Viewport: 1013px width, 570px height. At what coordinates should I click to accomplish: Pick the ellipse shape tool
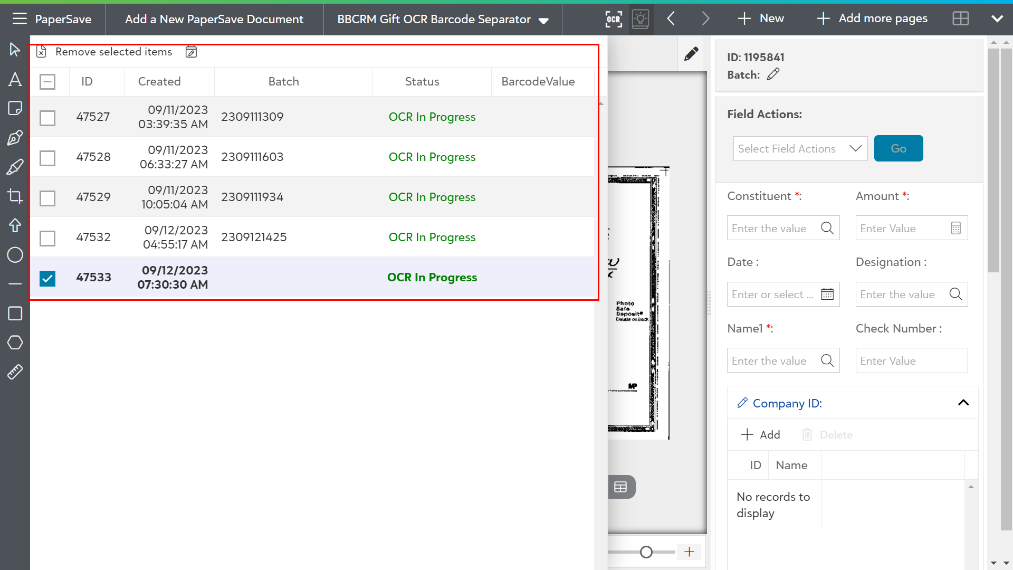[x=15, y=255]
